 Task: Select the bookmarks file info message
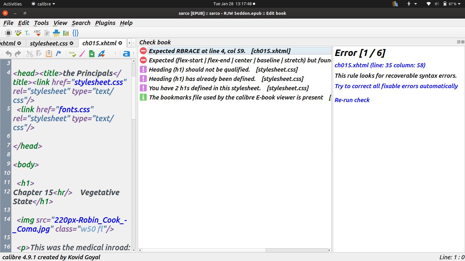click(235, 97)
